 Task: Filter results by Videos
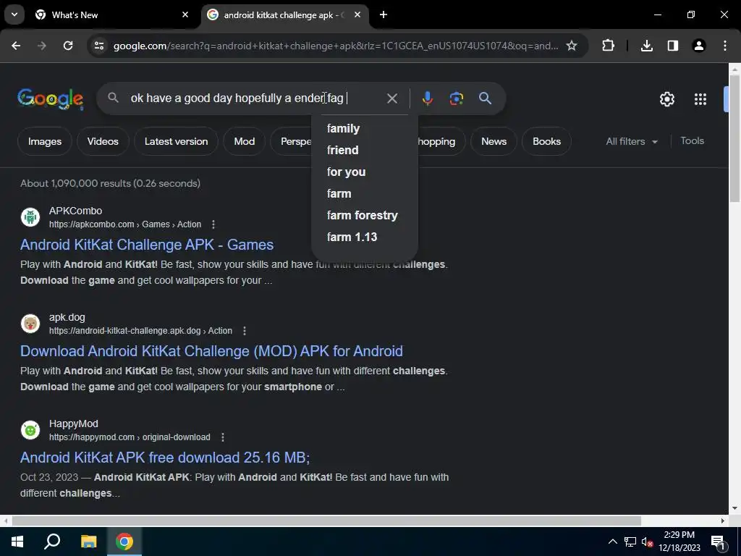[x=103, y=141]
